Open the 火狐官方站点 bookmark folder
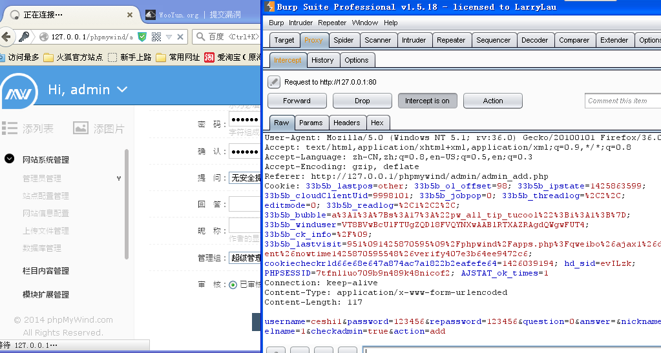The height and width of the screenshot is (353, 661). coord(74,57)
